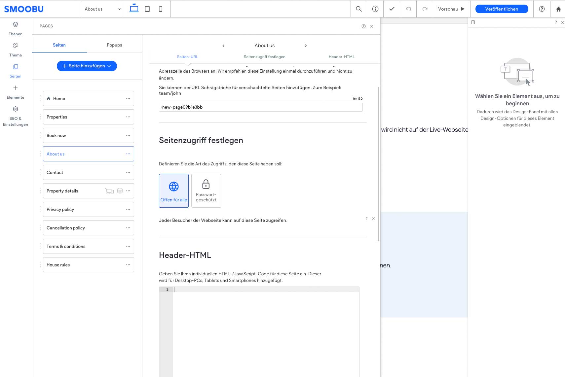
Task: Switch to mobile phone view icon
Action: pos(161,9)
